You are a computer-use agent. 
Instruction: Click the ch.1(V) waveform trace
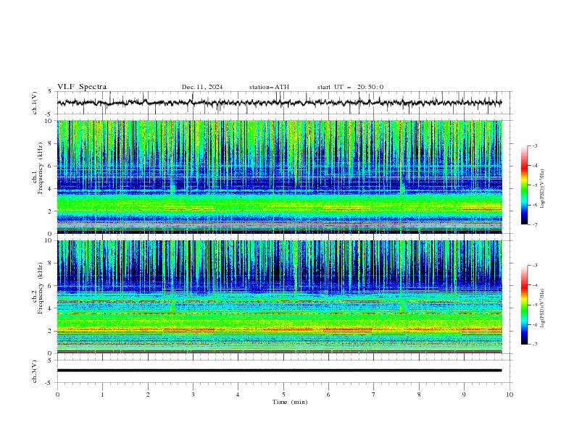point(280,103)
